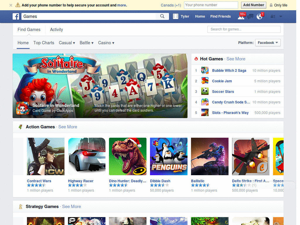Click the Slots Pharaoh's Way icon
Viewport: 300px width, 225px height.
pyautogui.click(x=205, y=112)
